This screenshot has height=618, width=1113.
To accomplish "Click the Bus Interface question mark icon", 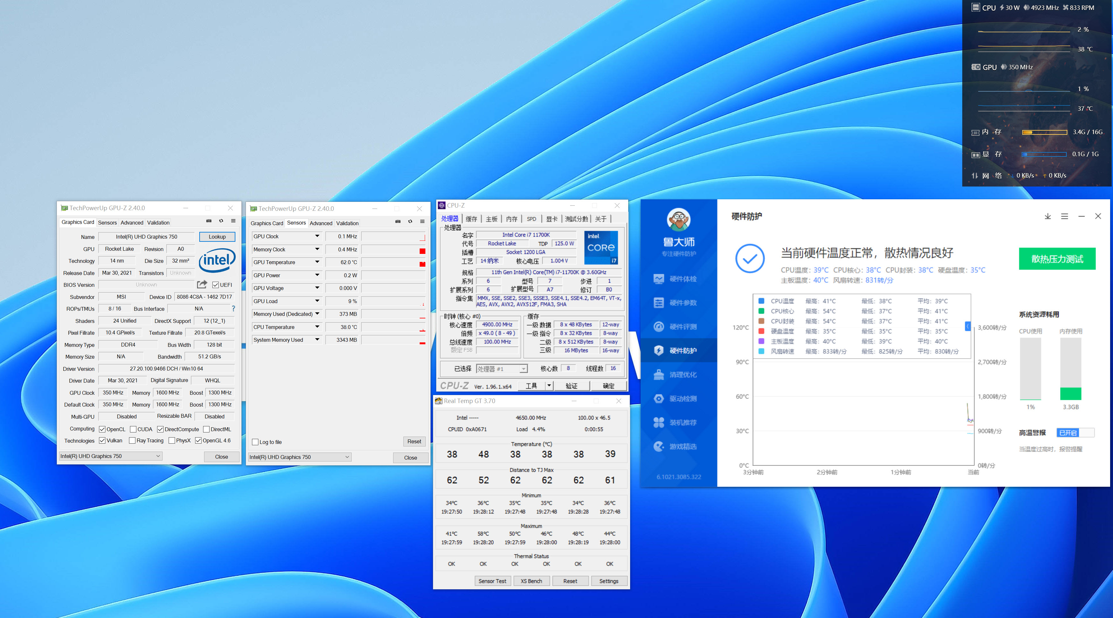I will [233, 309].
